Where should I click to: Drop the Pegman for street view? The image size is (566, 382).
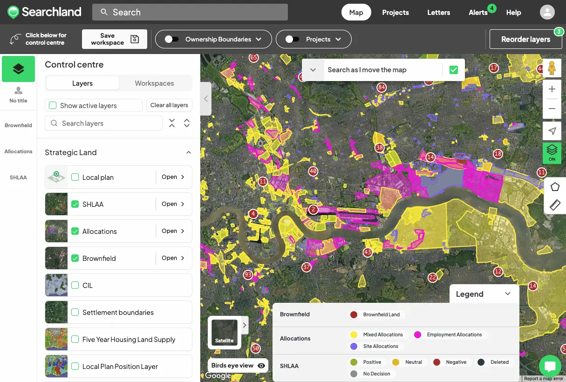(552, 68)
